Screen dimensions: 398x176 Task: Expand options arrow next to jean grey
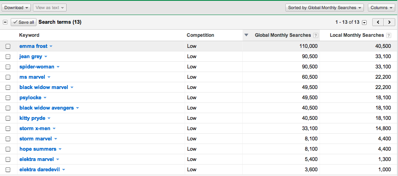tap(46, 57)
